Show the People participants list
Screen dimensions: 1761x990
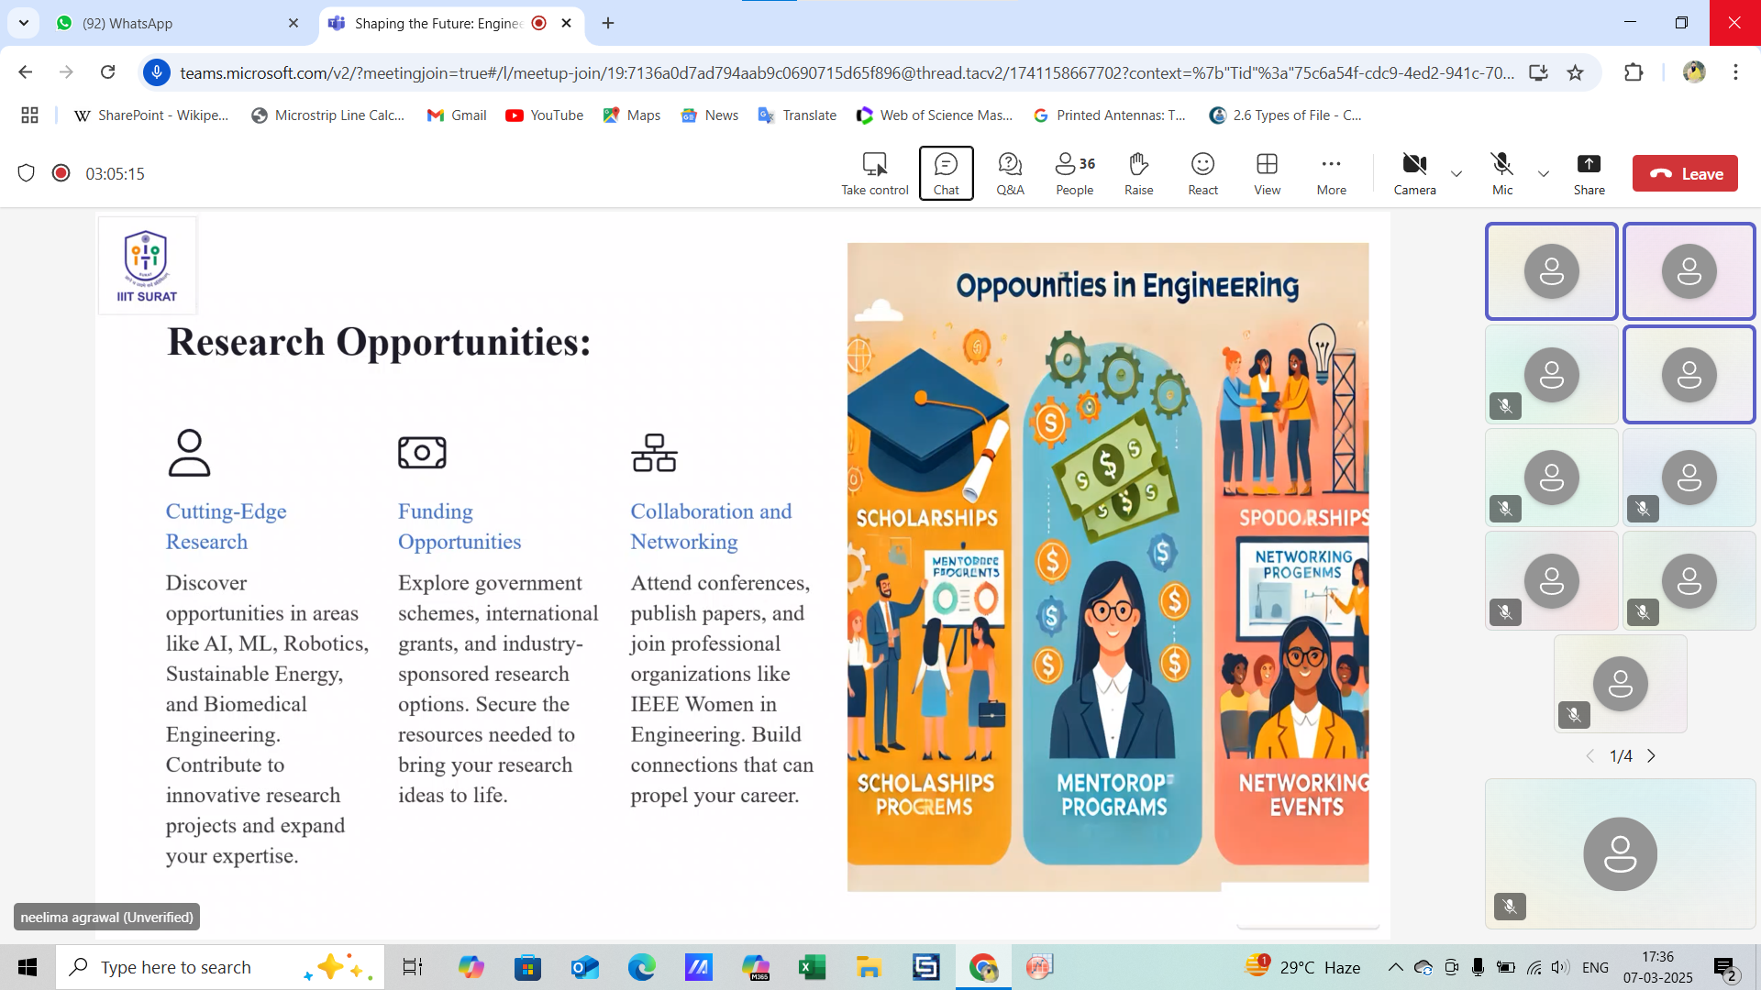pyautogui.click(x=1074, y=173)
